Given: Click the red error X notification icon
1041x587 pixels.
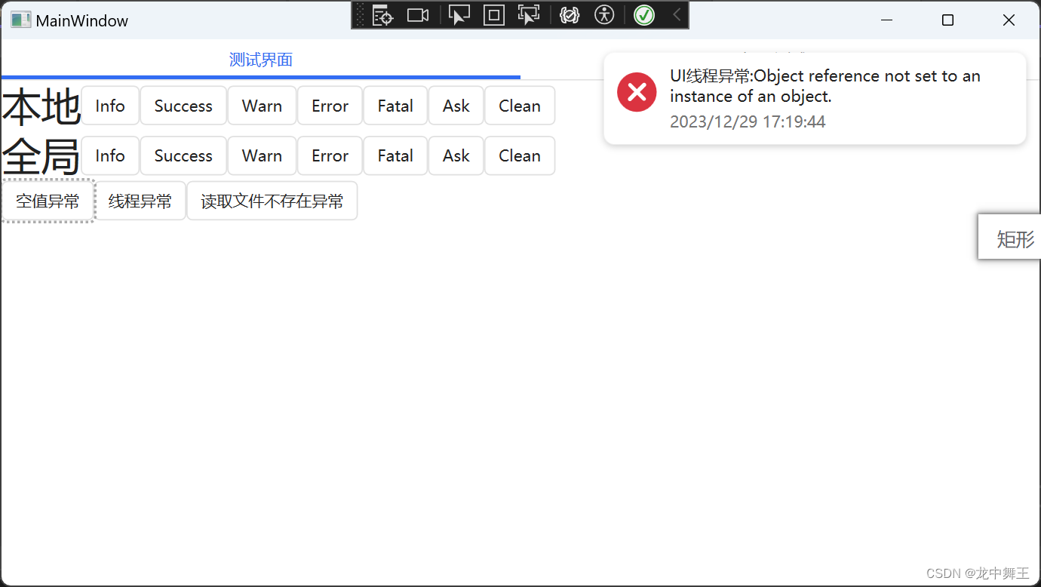Looking at the screenshot, I should click(637, 92).
